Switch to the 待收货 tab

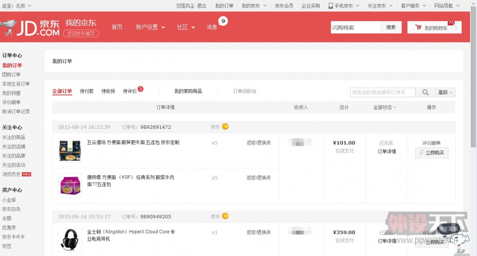(x=108, y=91)
